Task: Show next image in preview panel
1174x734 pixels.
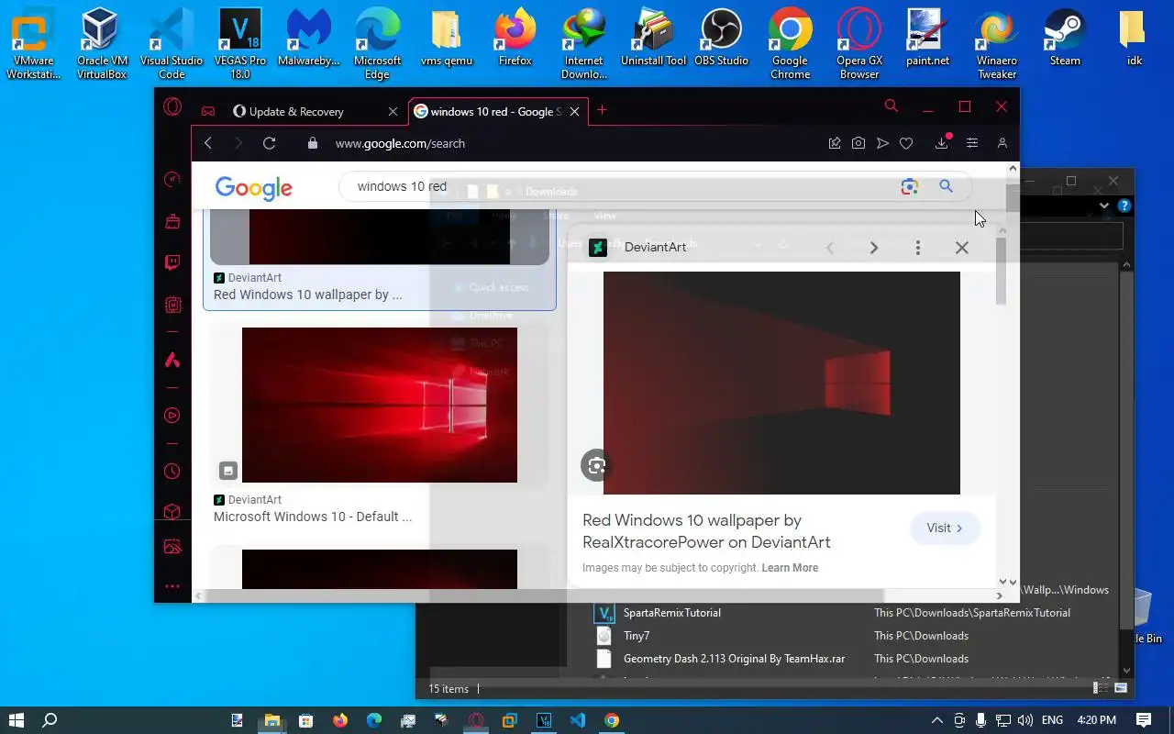Action: 873,248
